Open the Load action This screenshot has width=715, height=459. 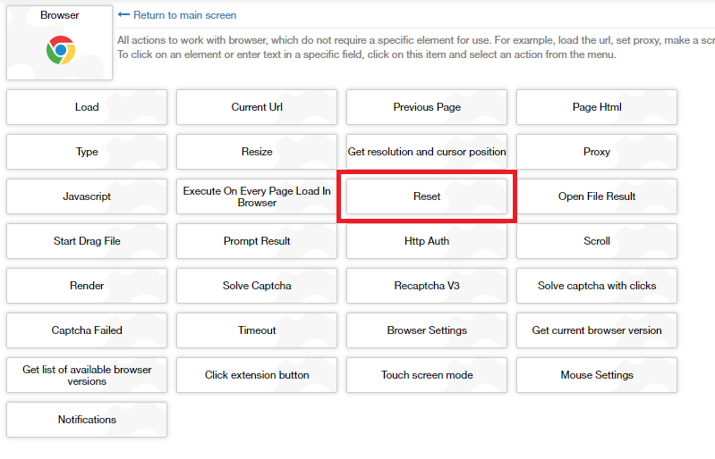click(x=87, y=107)
